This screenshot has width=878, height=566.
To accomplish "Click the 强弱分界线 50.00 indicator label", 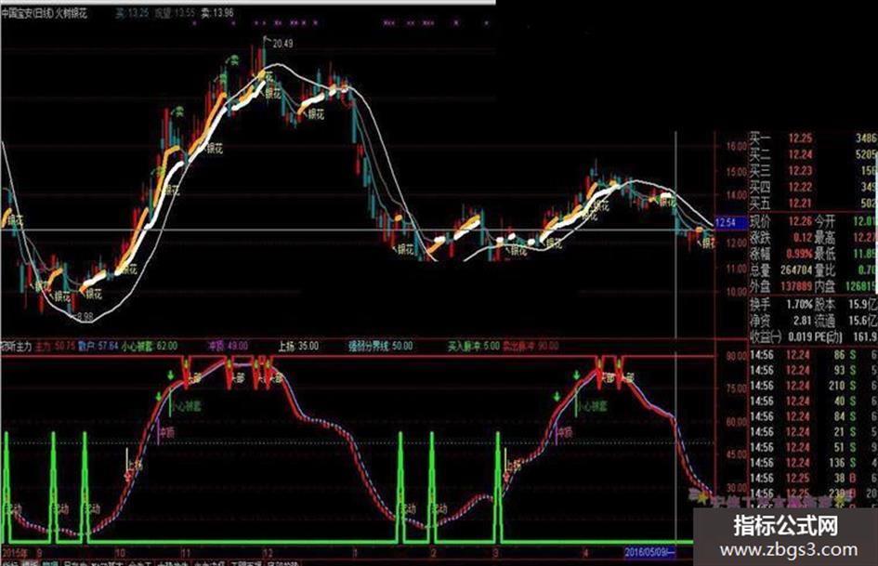I will tap(381, 347).
